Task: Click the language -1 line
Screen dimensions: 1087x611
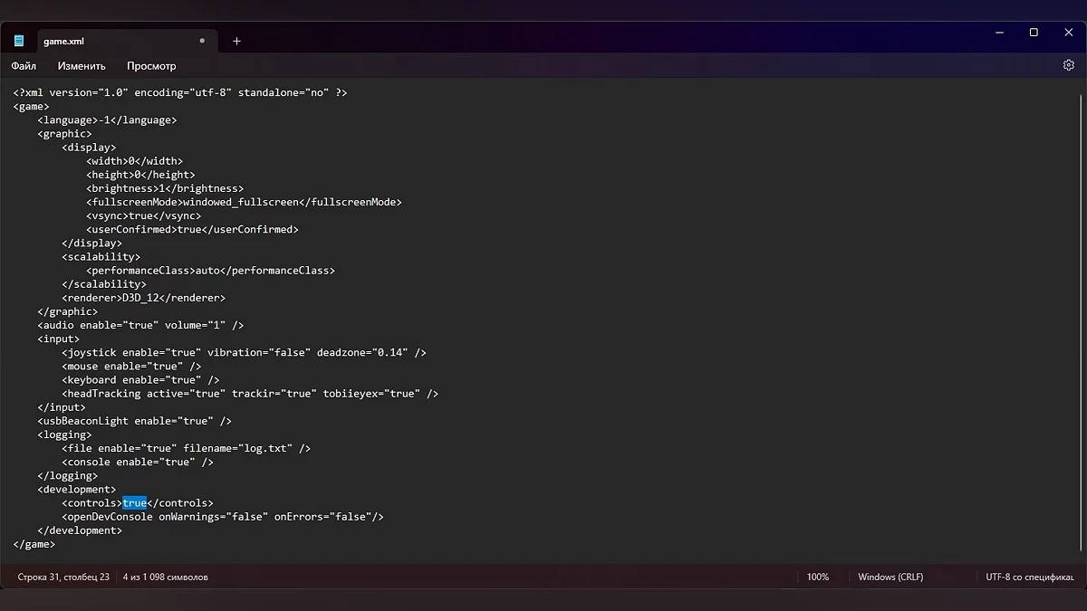Action: point(107,119)
